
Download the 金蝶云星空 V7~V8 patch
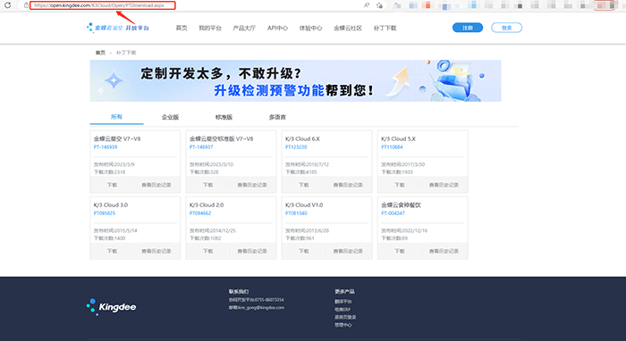[x=112, y=185]
